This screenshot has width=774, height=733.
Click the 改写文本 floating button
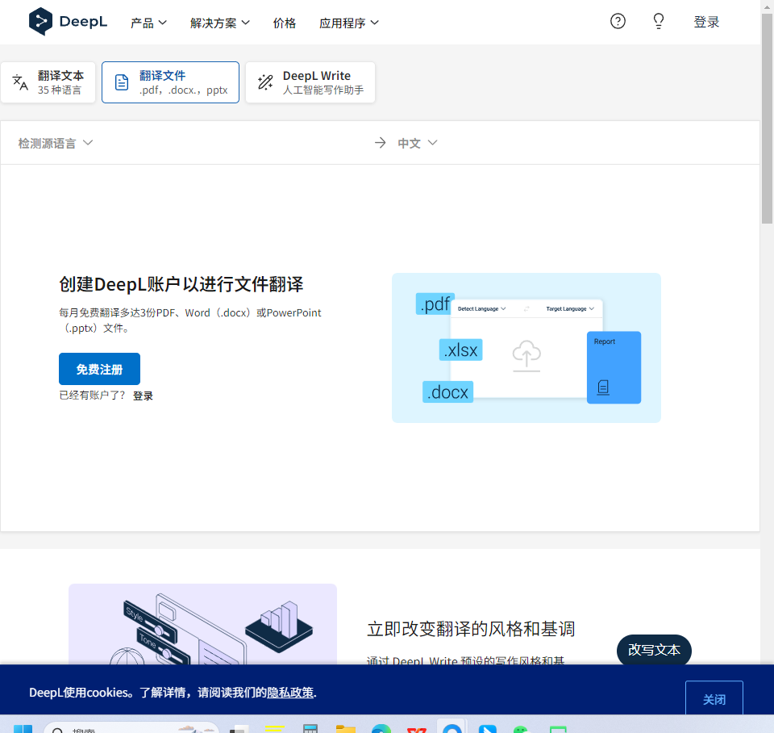click(x=654, y=650)
